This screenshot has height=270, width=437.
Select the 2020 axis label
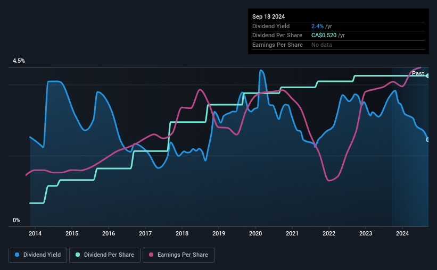click(255, 233)
